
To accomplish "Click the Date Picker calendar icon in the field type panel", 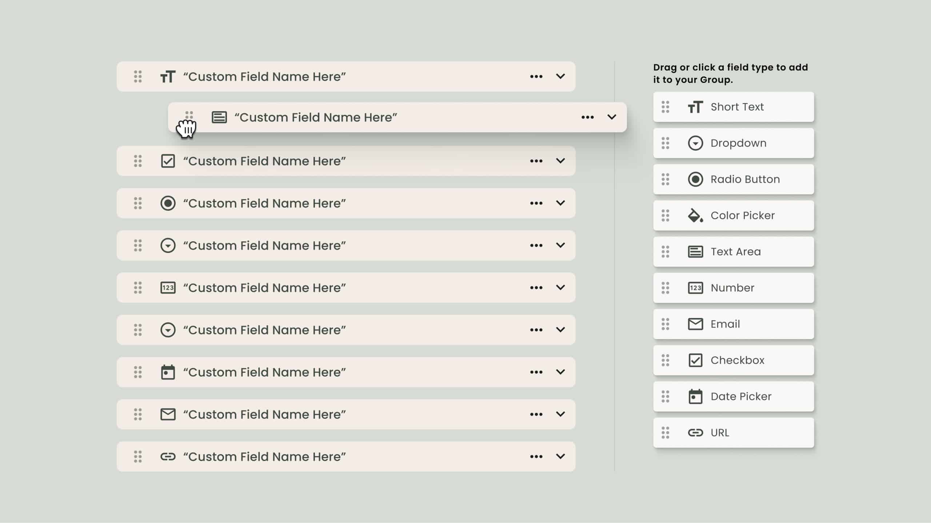I will pos(695,397).
